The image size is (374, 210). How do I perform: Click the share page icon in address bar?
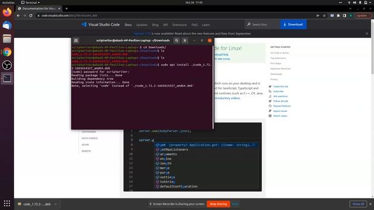318,16
